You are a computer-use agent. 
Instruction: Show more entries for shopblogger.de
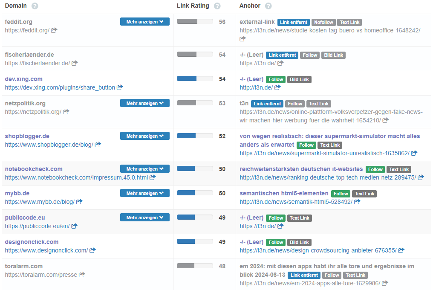tap(145, 136)
